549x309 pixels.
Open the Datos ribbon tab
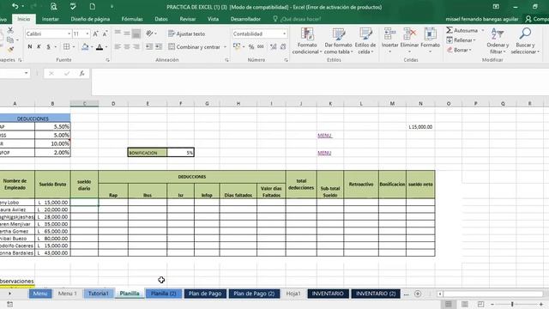click(161, 19)
